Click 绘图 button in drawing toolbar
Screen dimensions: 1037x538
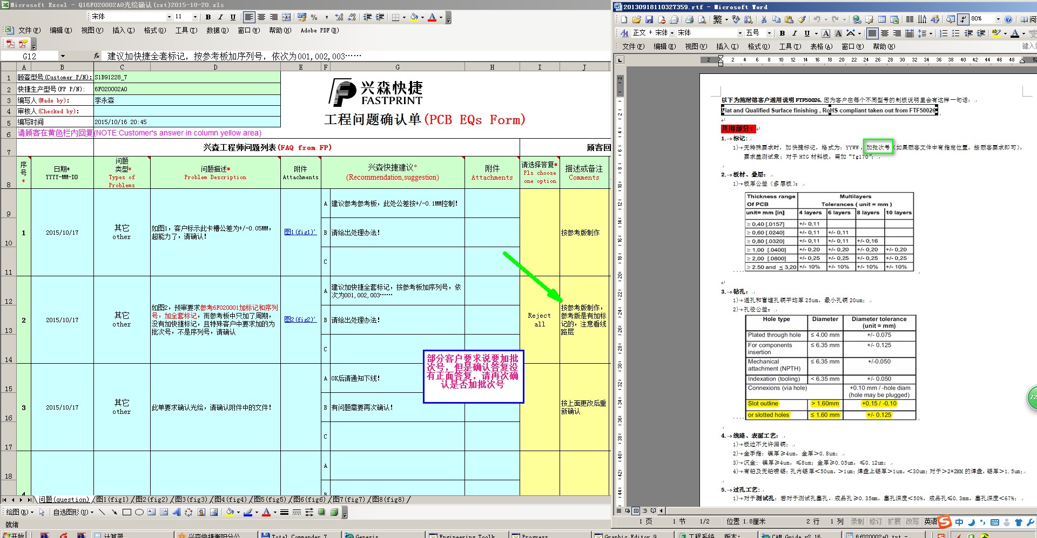click(19, 512)
